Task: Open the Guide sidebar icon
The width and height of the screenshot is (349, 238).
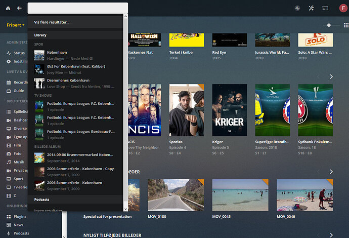Action: tap(9, 91)
